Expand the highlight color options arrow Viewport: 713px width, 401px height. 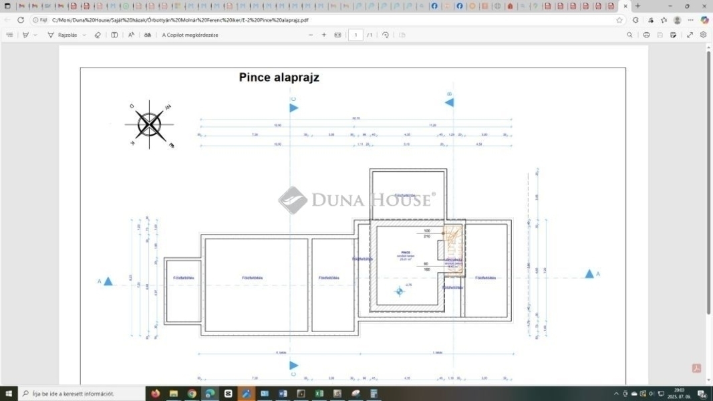coord(35,35)
